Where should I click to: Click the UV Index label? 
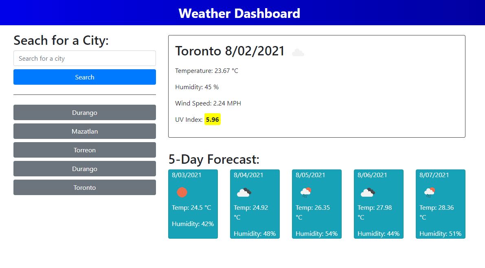pos(189,120)
